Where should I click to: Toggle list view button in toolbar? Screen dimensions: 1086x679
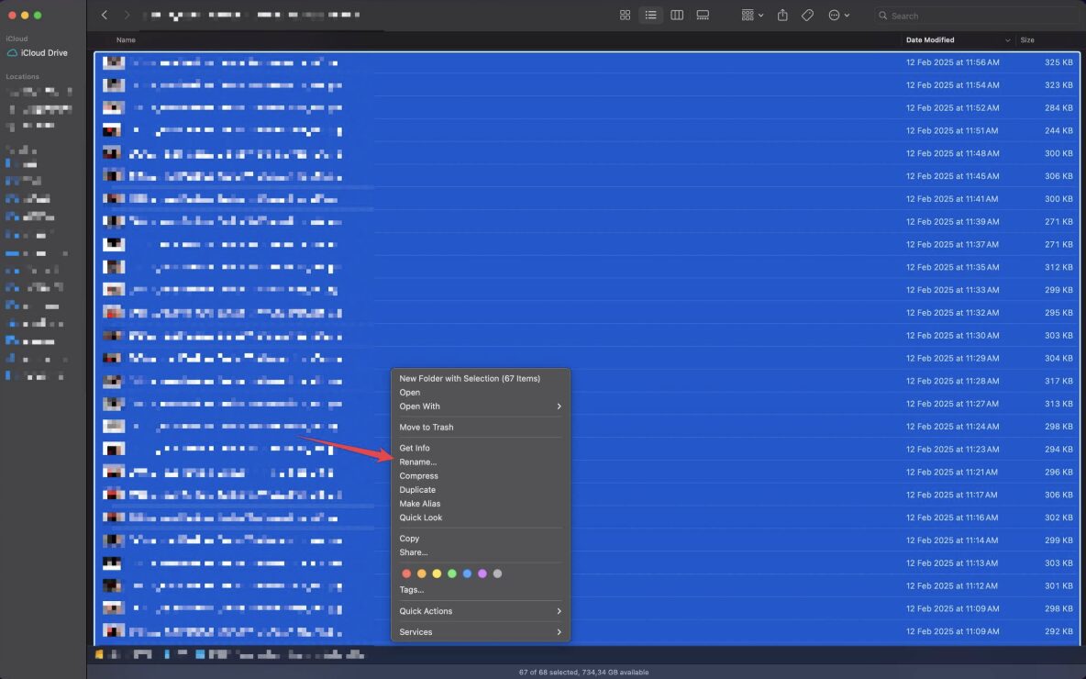[x=650, y=16]
